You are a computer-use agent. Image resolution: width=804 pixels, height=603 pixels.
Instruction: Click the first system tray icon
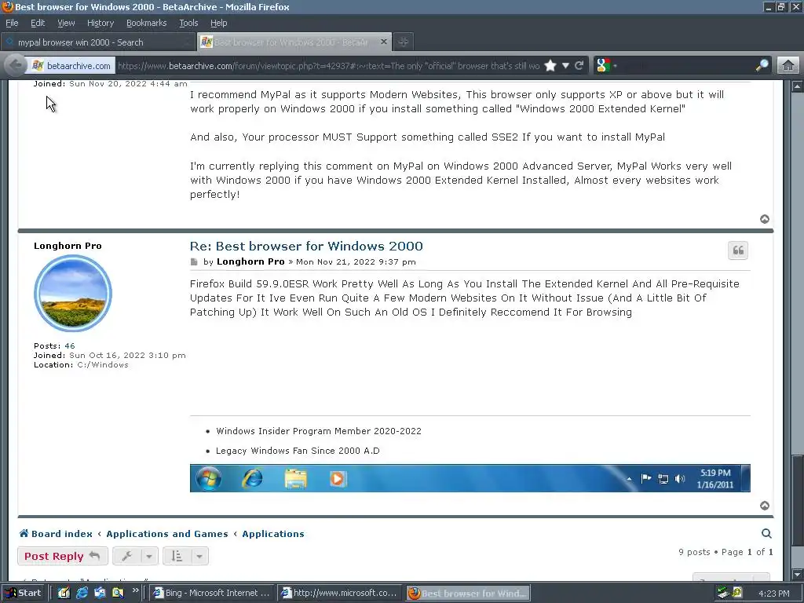(723, 593)
